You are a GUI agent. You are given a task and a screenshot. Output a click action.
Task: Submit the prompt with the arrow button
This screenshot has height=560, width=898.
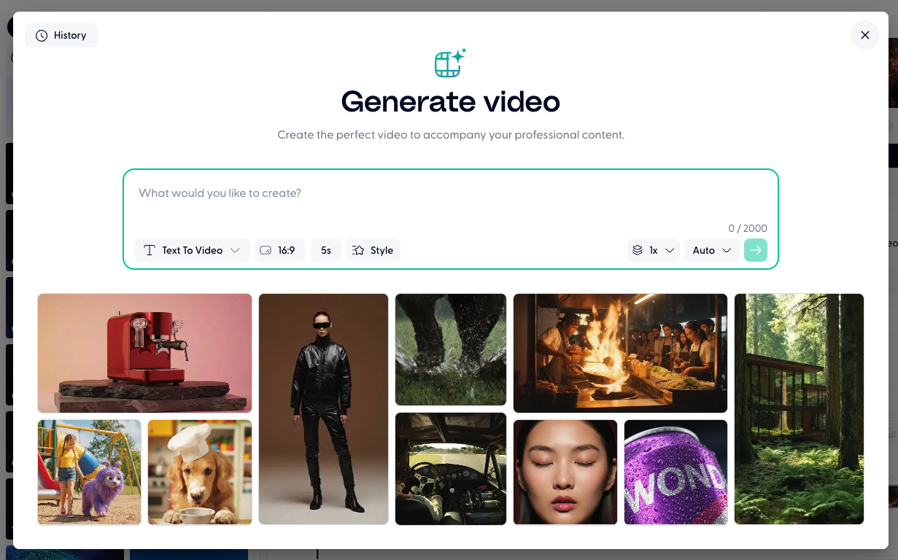pyautogui.click(x=756, y=250)
